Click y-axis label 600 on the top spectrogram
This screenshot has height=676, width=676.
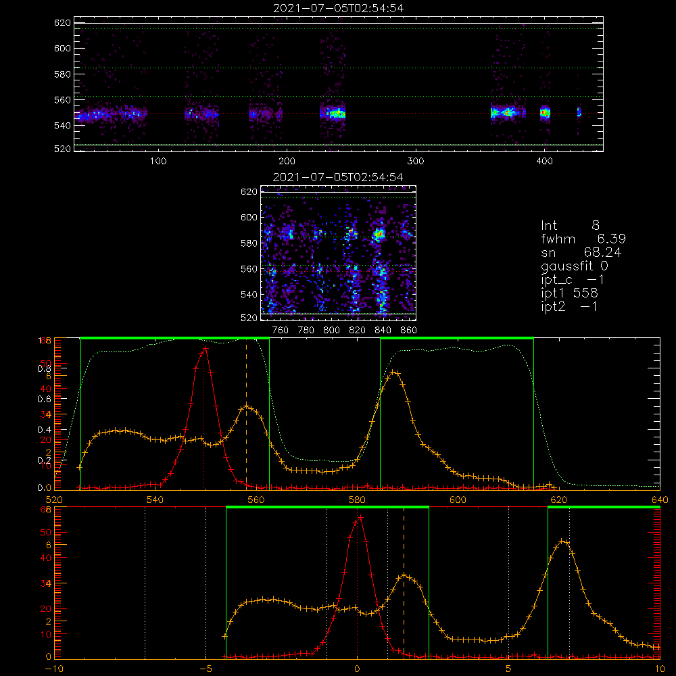[x=62, y=48]
